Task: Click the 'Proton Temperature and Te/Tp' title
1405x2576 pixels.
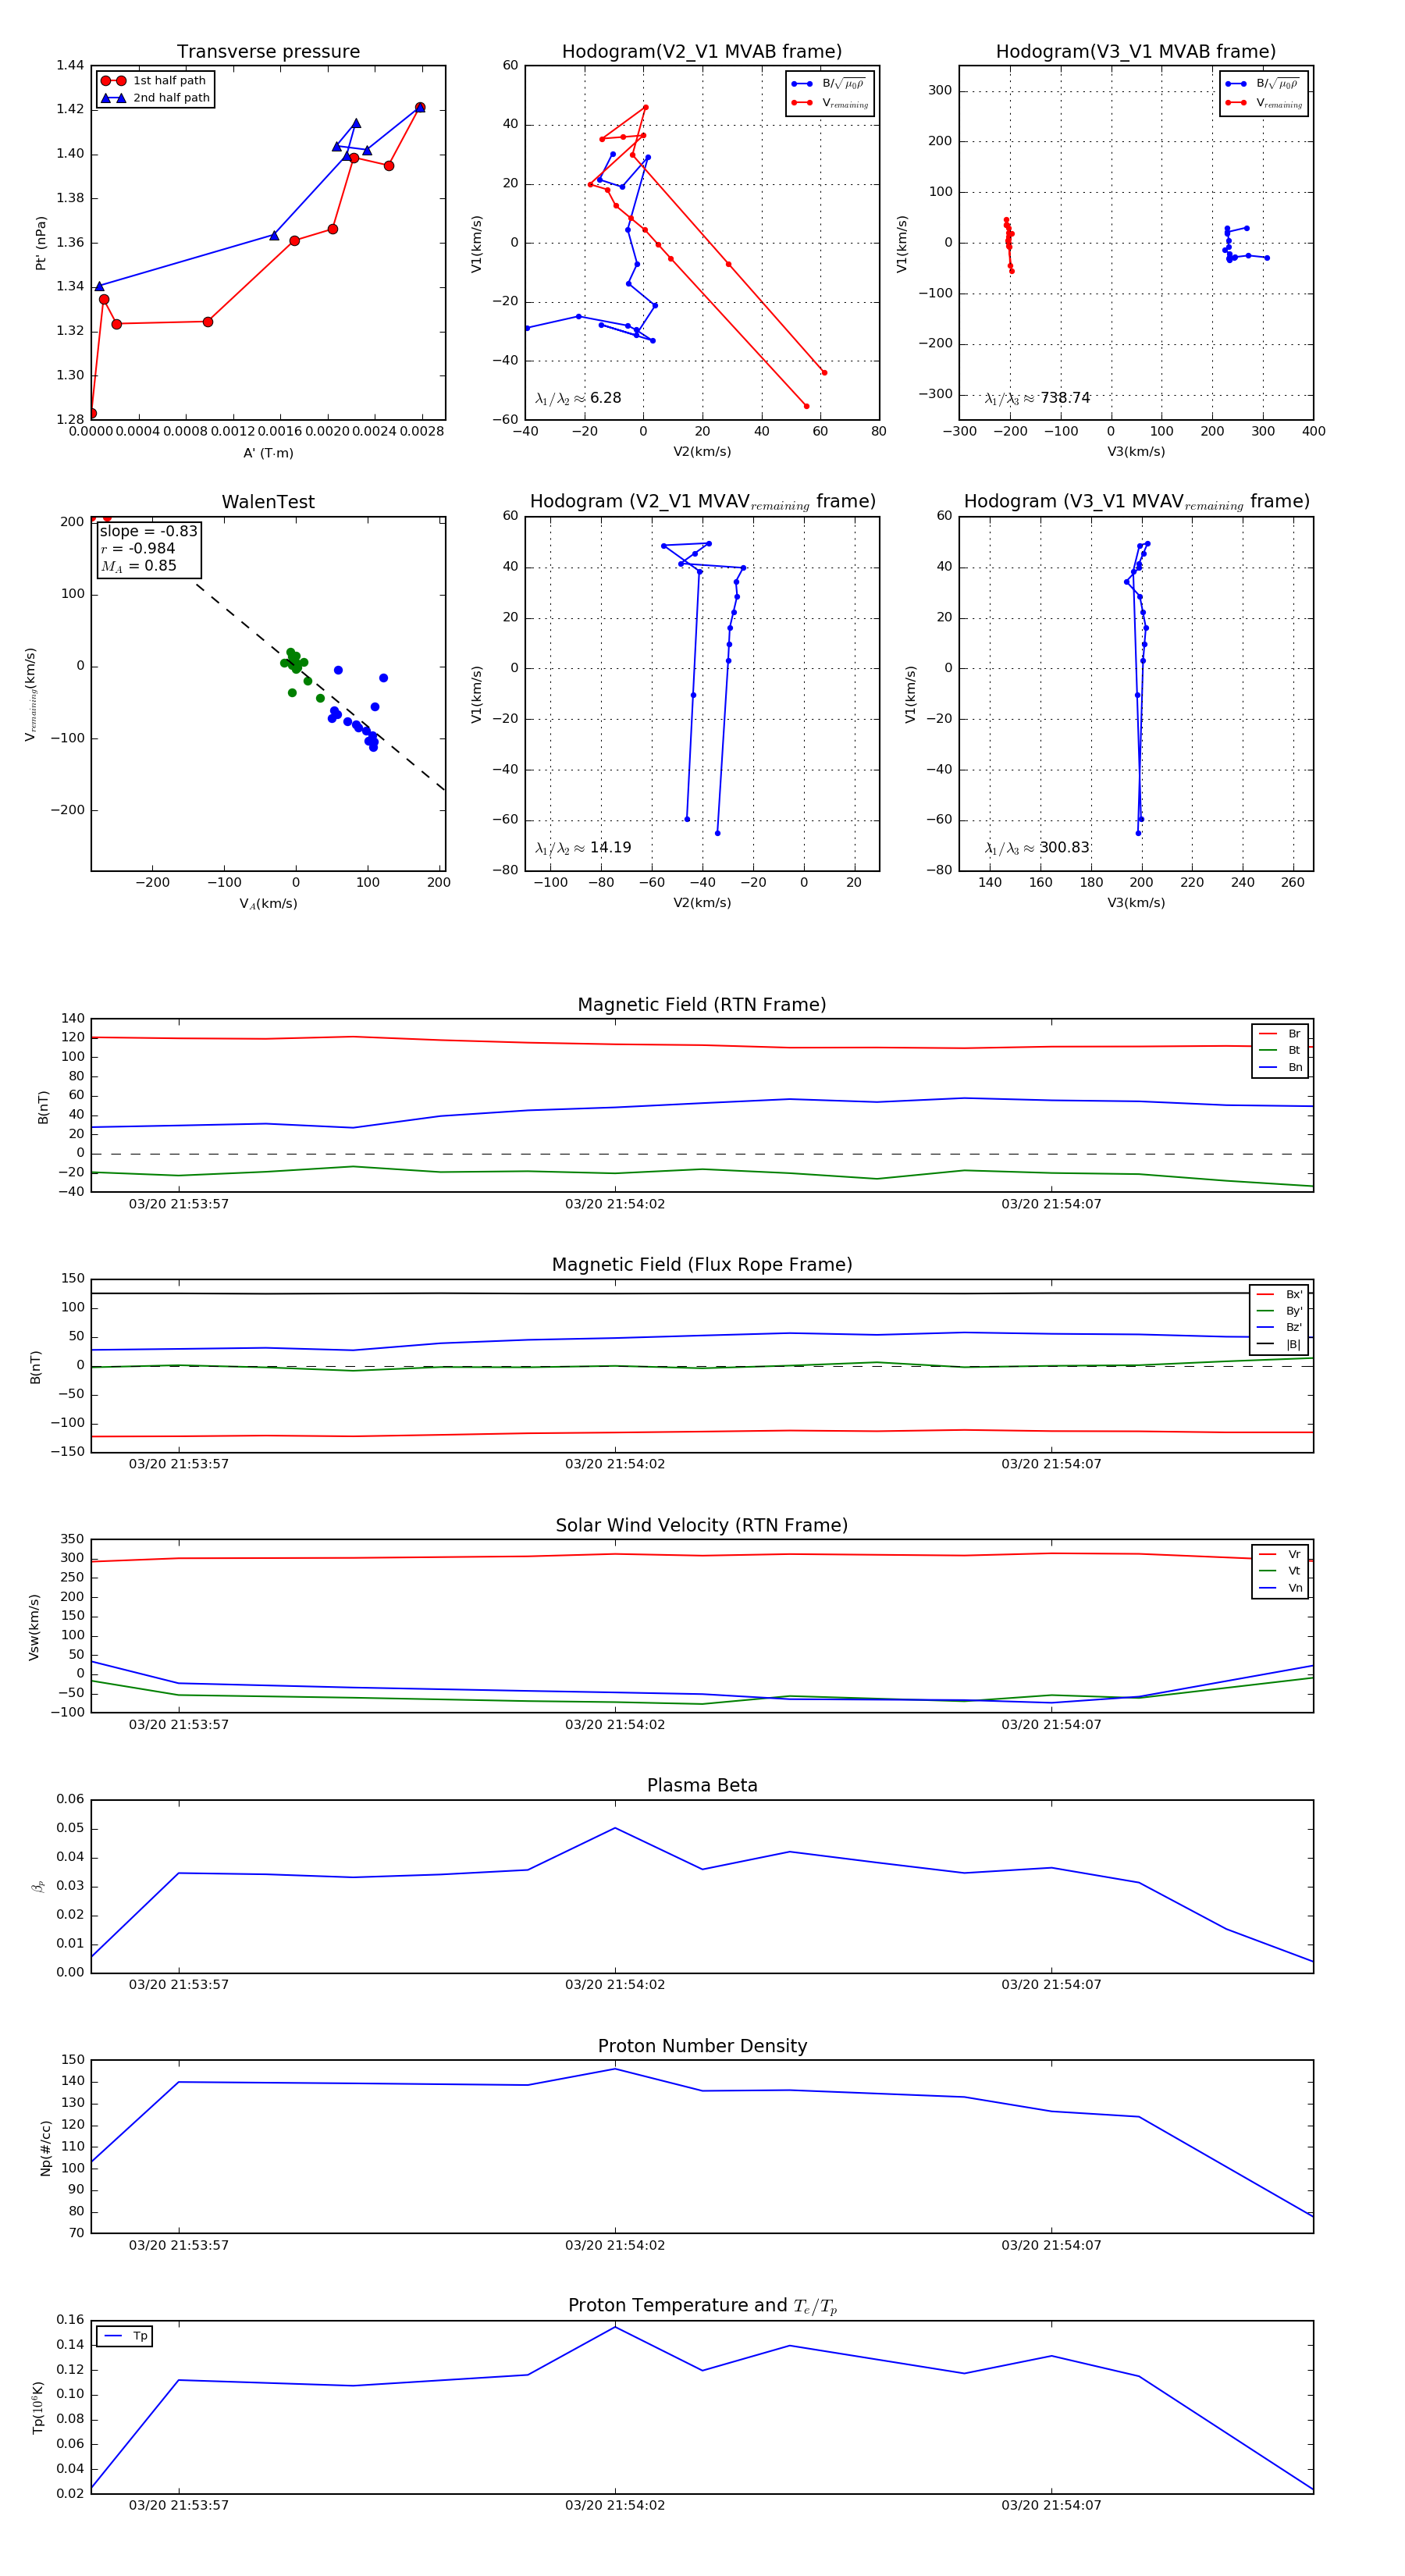Action: click(x=702, y=2306)
